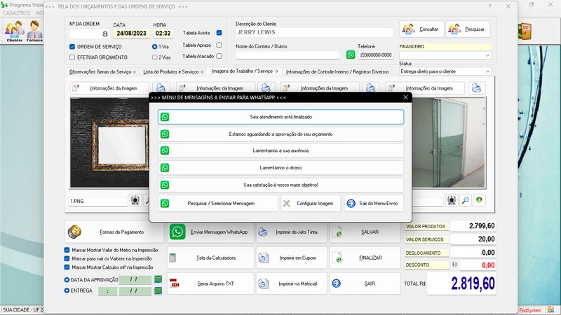561x315 pixels.
Task: Expand FINANCEIRO dropdown
Action: (x=487, y=55)
